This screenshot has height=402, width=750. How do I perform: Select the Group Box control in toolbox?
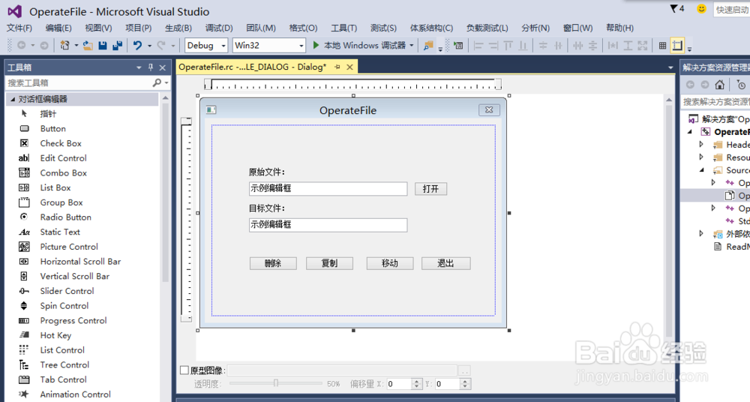point(82,203)
